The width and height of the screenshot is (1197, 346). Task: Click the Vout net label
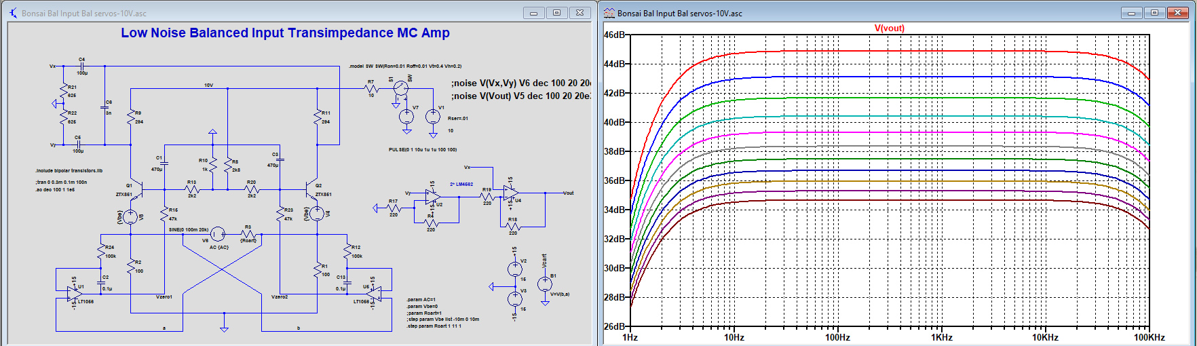(568, 193)
